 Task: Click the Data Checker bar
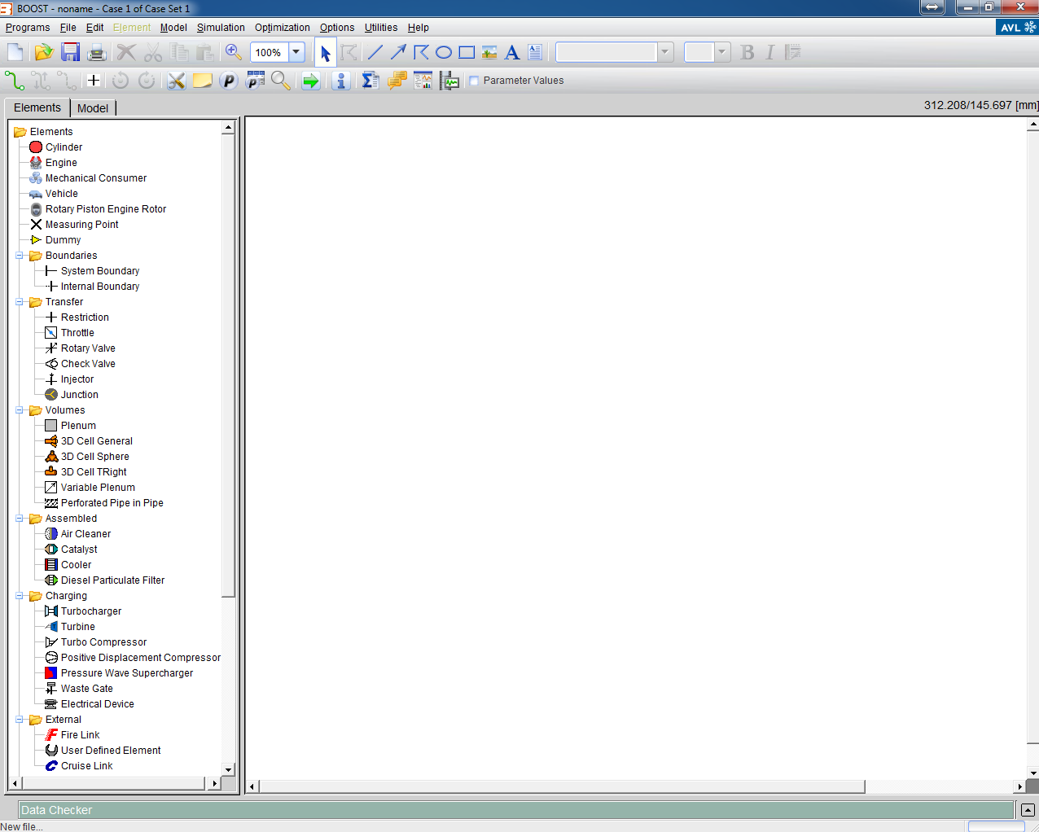click(x=515, y=810)
